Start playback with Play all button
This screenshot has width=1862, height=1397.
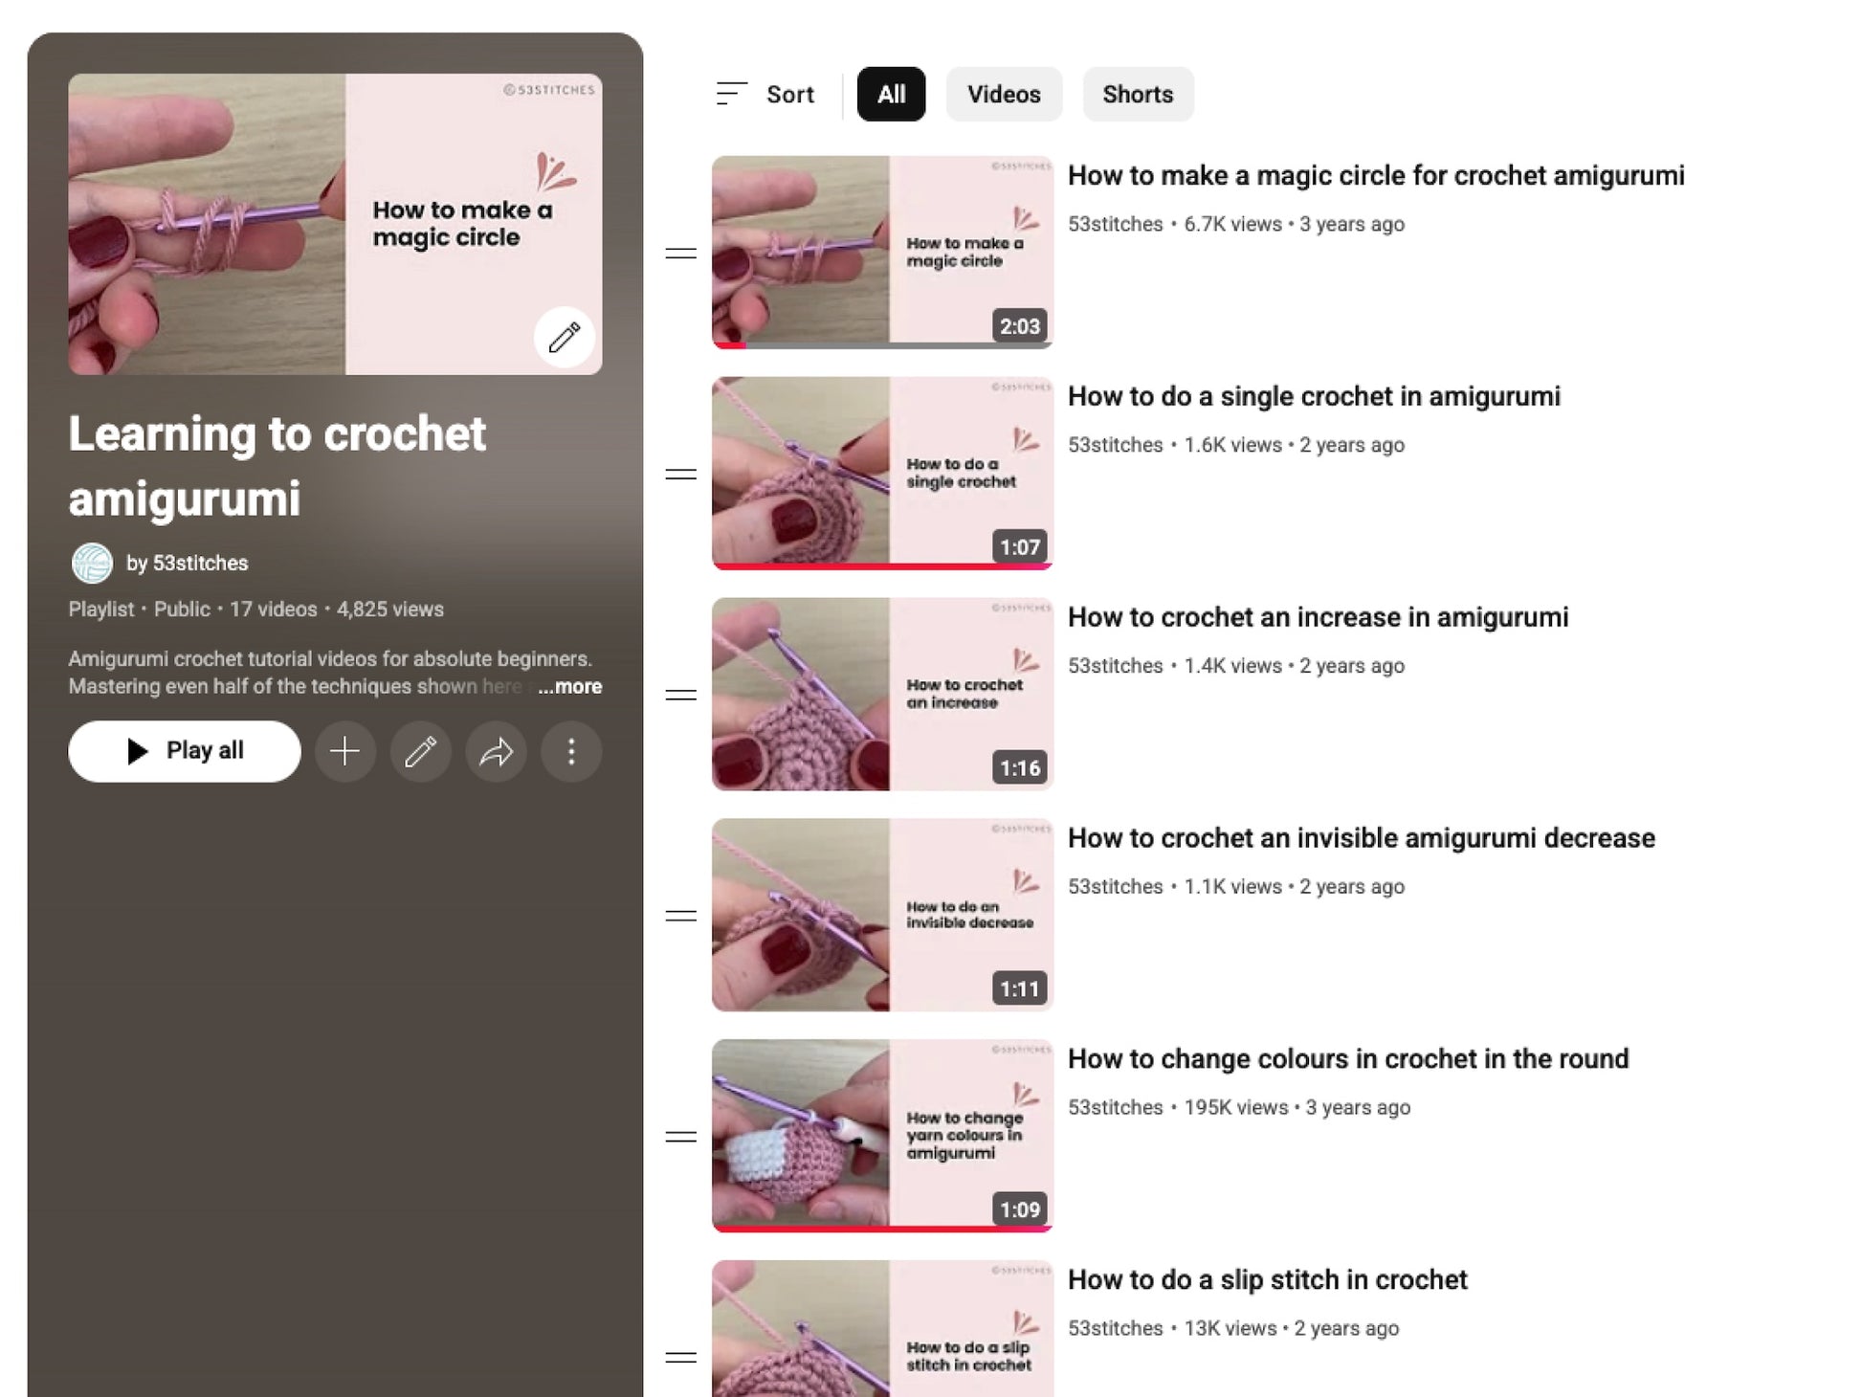click(x=185, y=751)
